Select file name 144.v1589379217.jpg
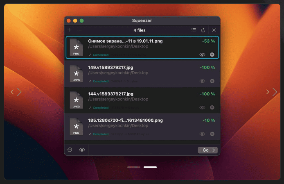This screenshot has width=284, height=184. (110, 94)
